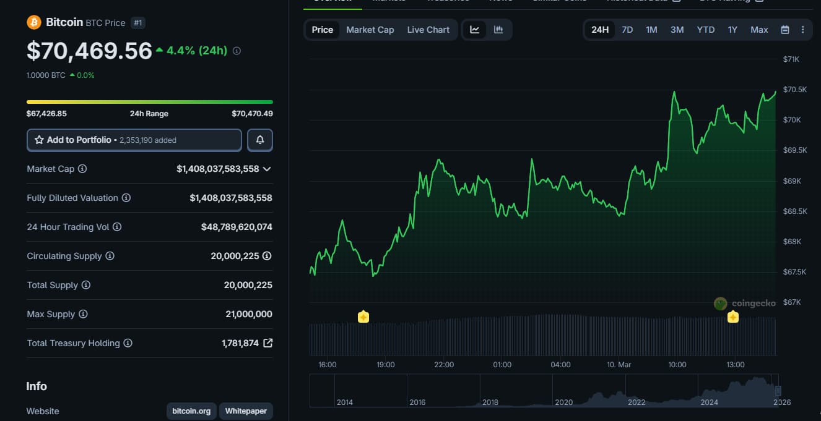Click the #1 rank badge

[138, 23]
